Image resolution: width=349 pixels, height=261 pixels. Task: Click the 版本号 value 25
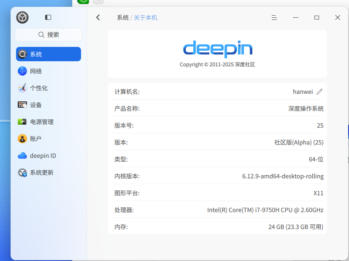click(320, 125)
